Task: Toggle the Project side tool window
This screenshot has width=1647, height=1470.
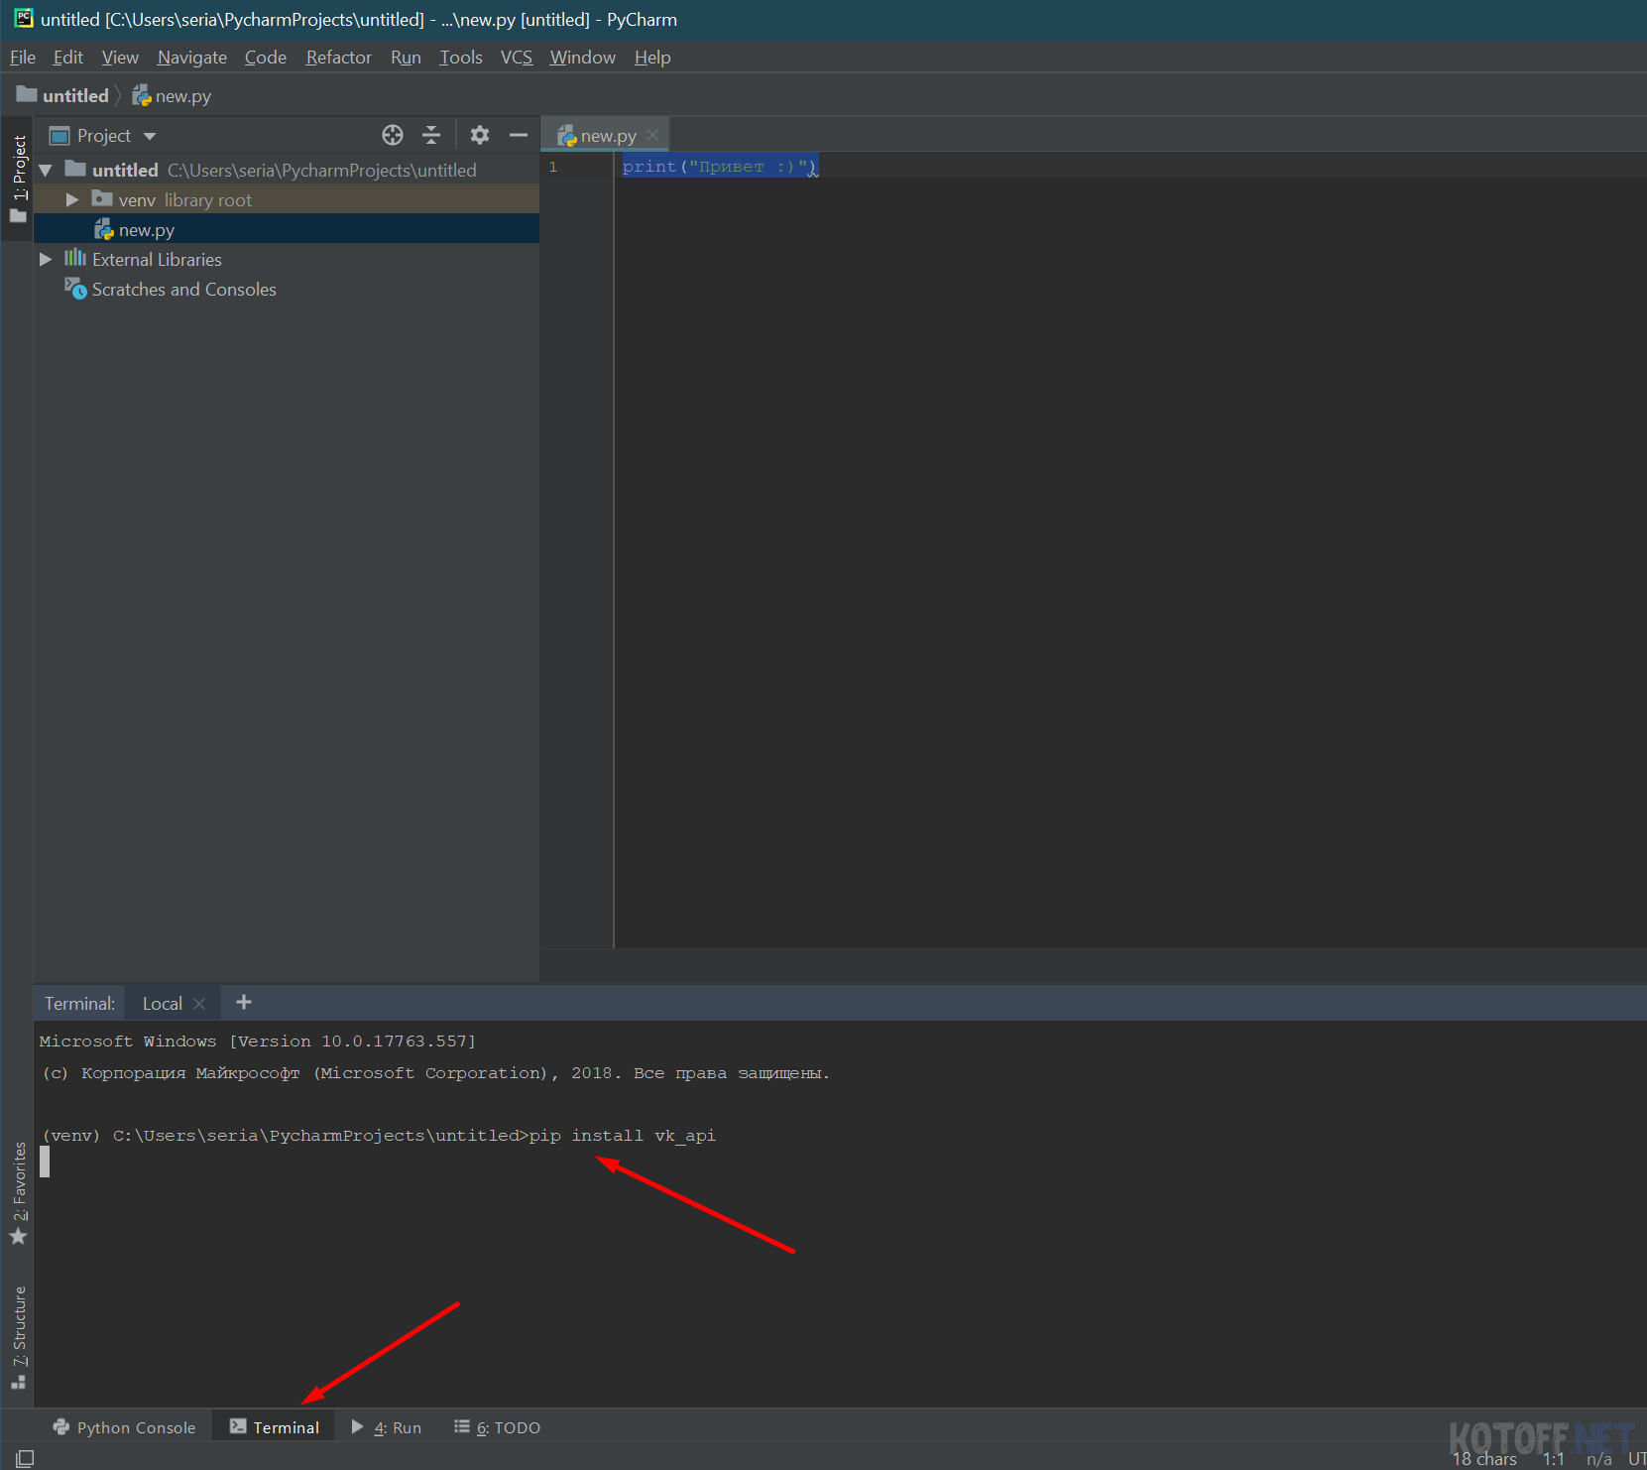Action: pyautogui.click(x=18, y=177)
